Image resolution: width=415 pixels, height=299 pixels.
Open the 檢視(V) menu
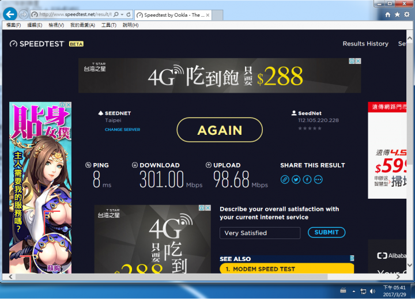point(56,25)
